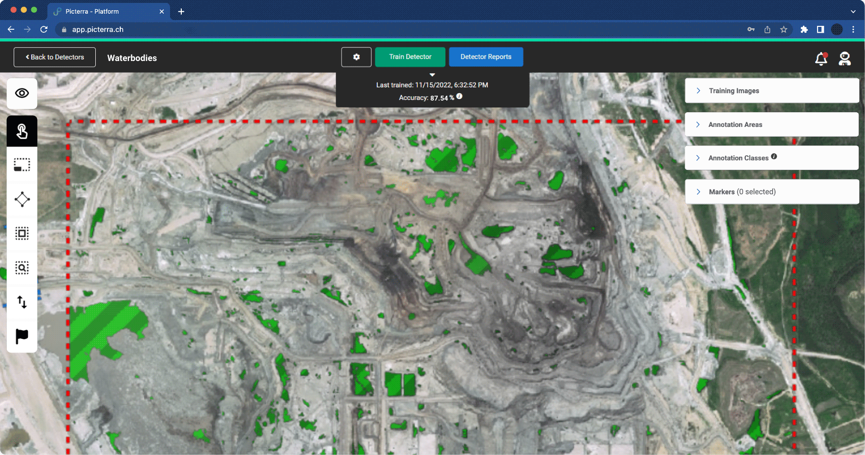Click the Annotation Classes info icon
This screenshot has width=865, height=455.
click(774, 157)
